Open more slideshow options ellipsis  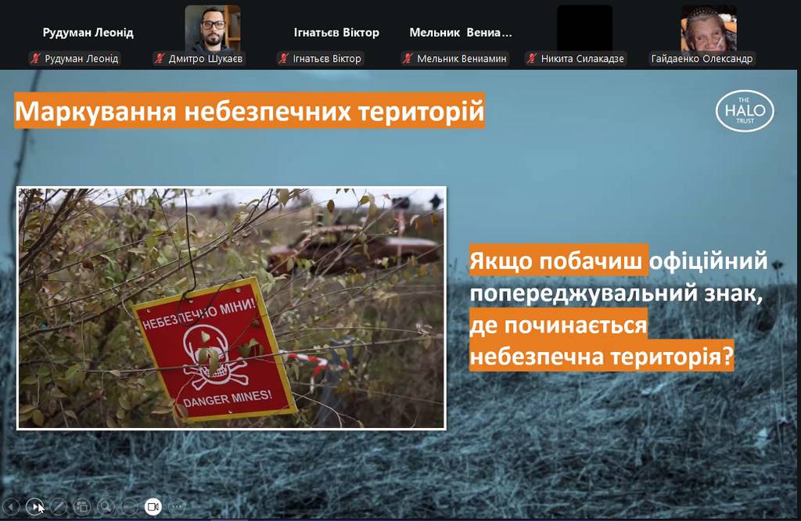pyautogui.click(x=177, y=507)
